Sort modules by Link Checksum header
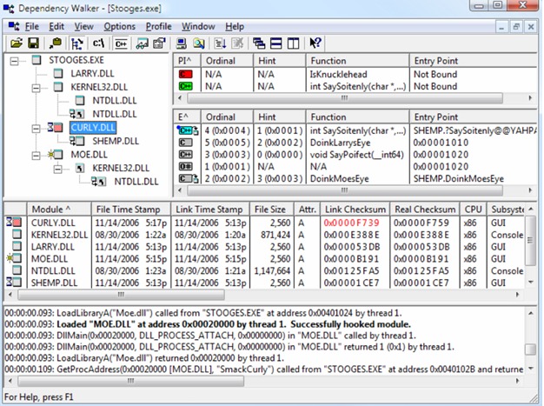 click(355, 210)
